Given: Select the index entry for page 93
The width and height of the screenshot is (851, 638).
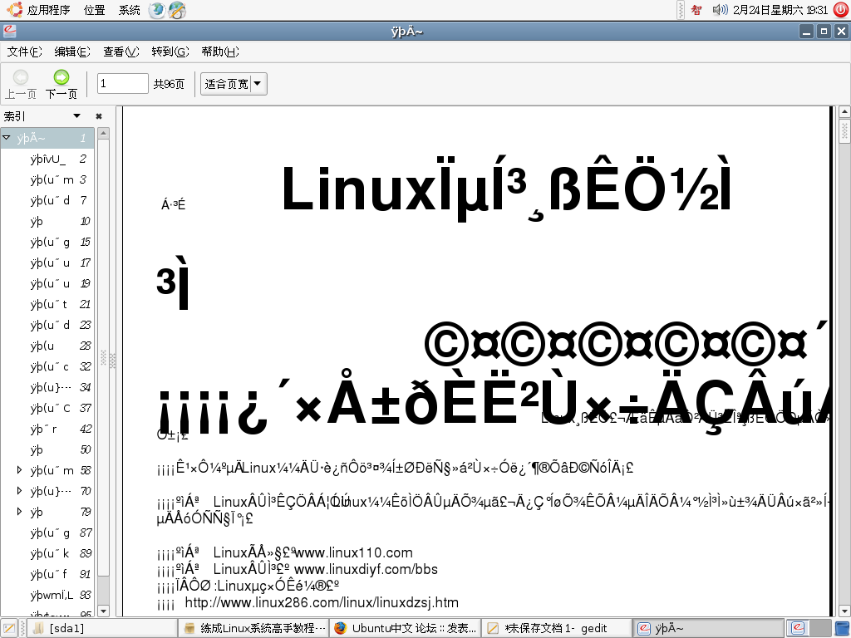Looking at the screenshot, I should click(x=47, y=595).
